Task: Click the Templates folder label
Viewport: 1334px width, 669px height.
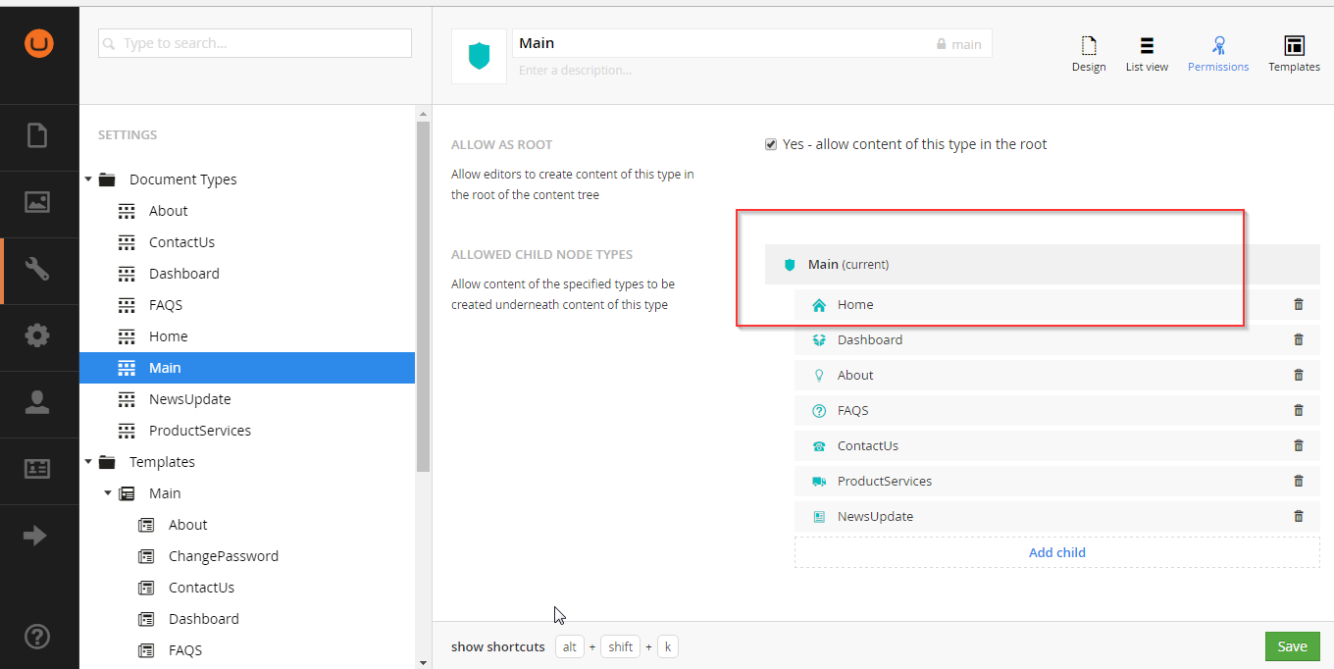Action: 162,462
